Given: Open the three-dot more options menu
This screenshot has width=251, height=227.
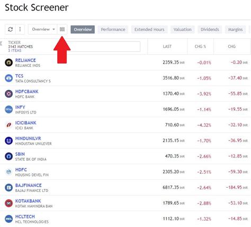Looking at the screenshot, I should coord(20,29).
